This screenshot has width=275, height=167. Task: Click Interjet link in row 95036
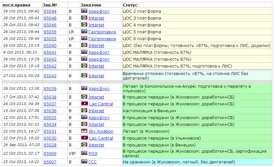pos(96,111)
